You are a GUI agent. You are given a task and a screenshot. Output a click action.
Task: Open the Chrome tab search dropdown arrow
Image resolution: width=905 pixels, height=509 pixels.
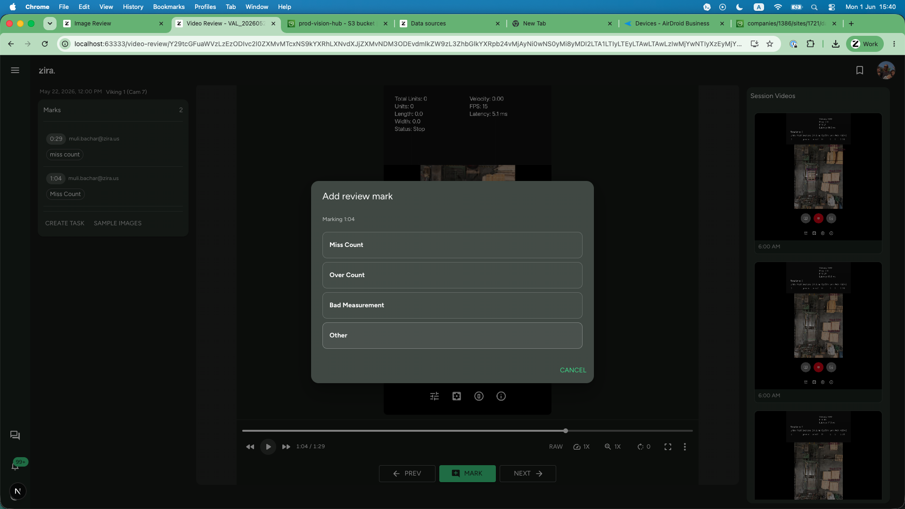49,24
